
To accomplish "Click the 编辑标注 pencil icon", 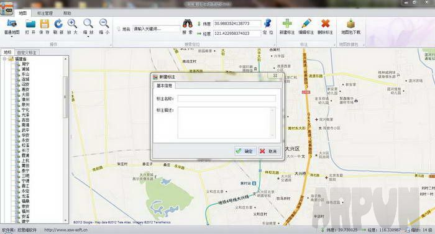I will tap(306, 24).
